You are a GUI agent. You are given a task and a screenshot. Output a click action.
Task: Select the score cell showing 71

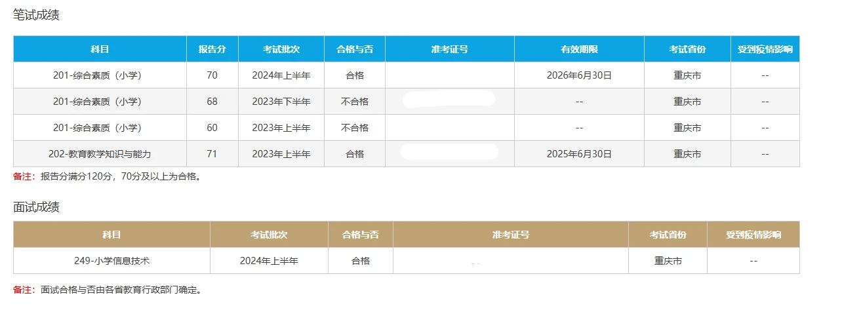pos(212,154)
